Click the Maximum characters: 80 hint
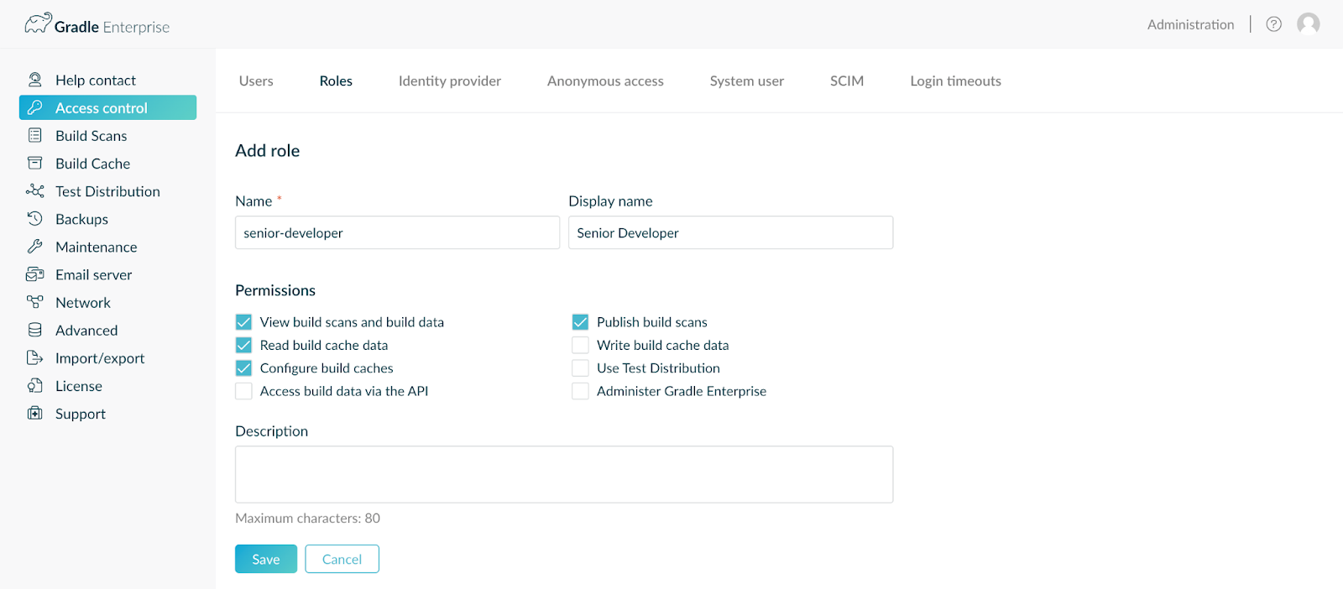This screenshot has height=589, width=1343. click(x=307, y=518)
